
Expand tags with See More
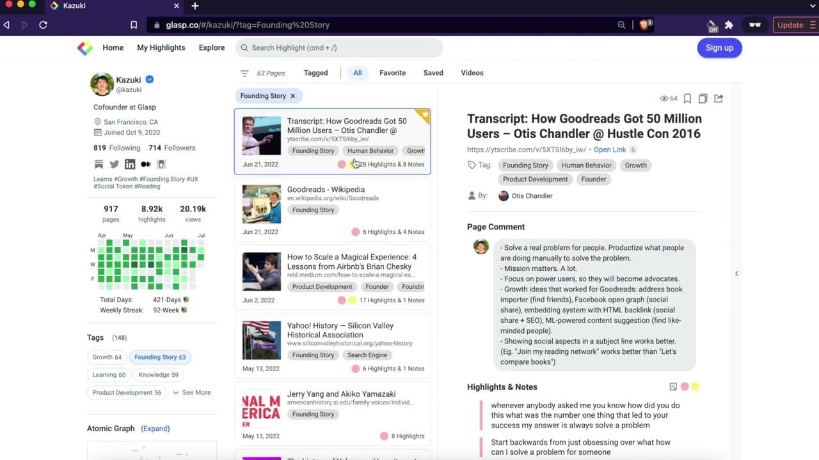point(191,392)
